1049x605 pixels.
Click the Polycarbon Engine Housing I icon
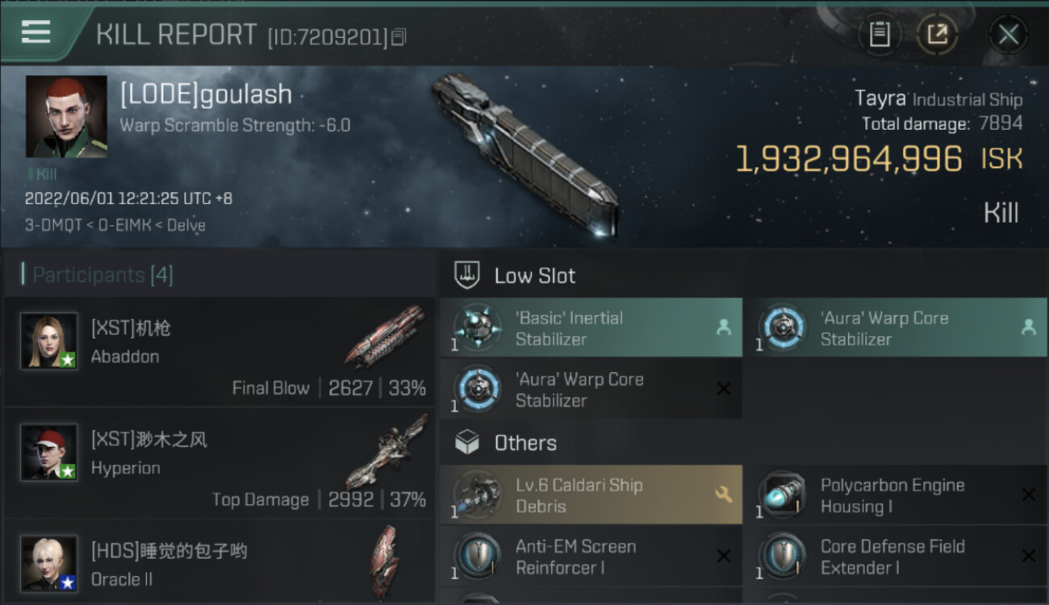[782, 494]
